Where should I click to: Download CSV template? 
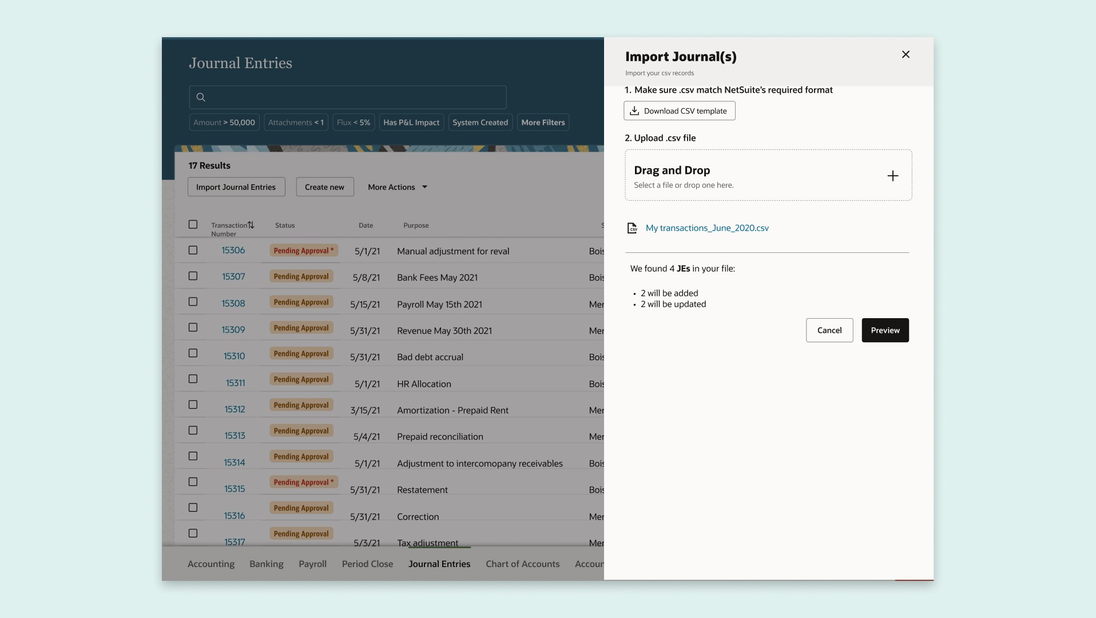[x=679, y=111]
